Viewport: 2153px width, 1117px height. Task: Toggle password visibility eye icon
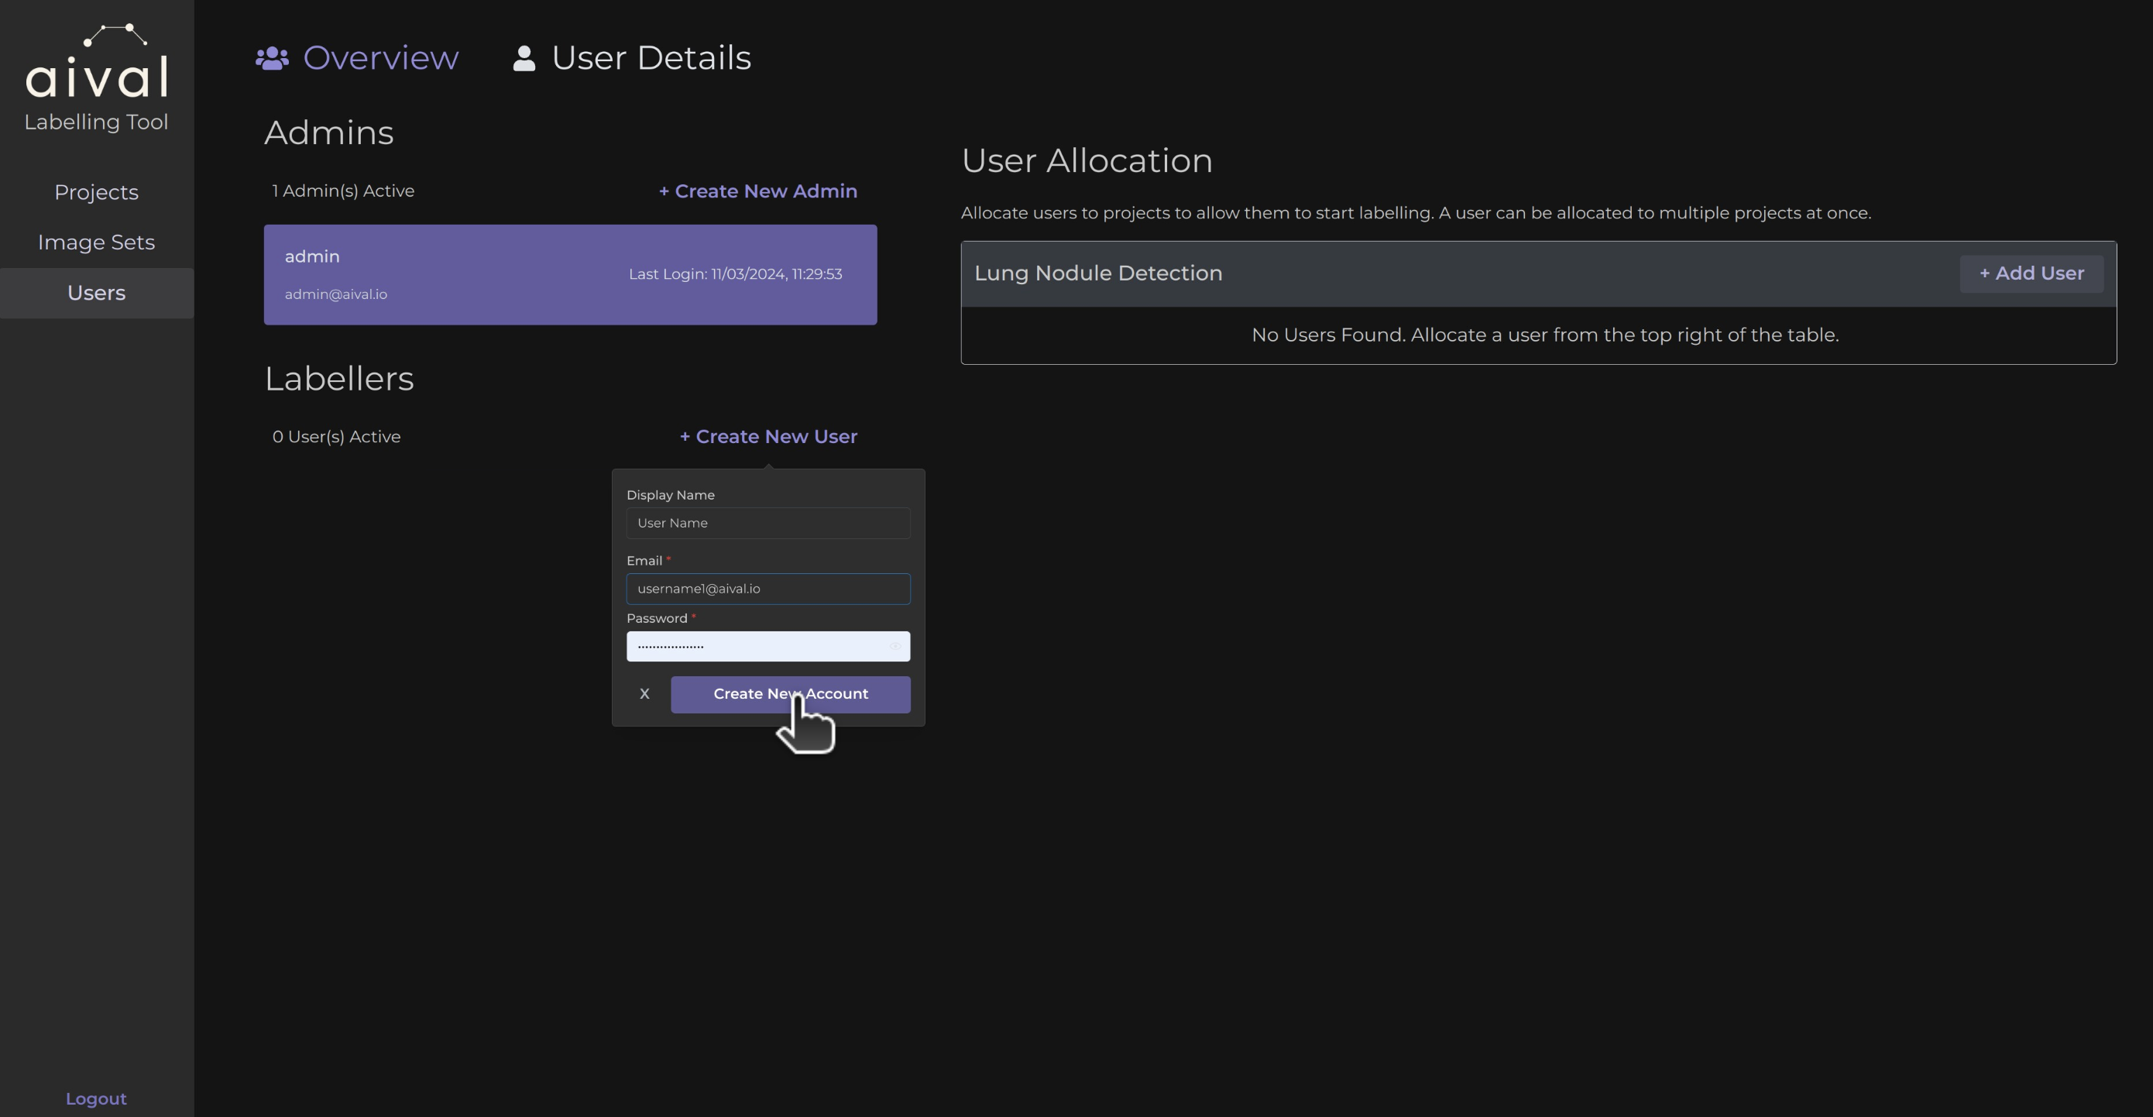(x=895, y=646)
